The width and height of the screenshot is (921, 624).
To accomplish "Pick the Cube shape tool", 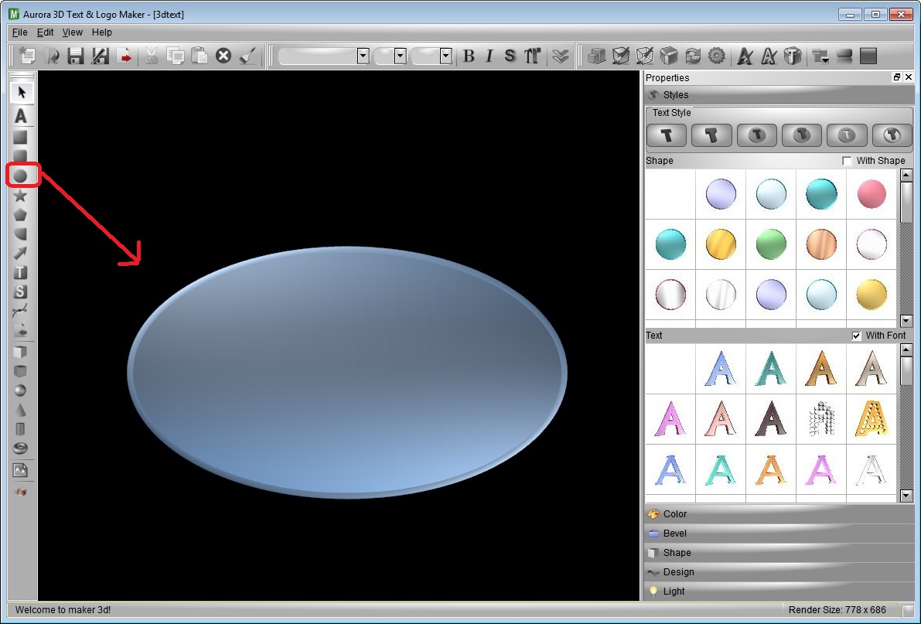I will coord(22,352).
